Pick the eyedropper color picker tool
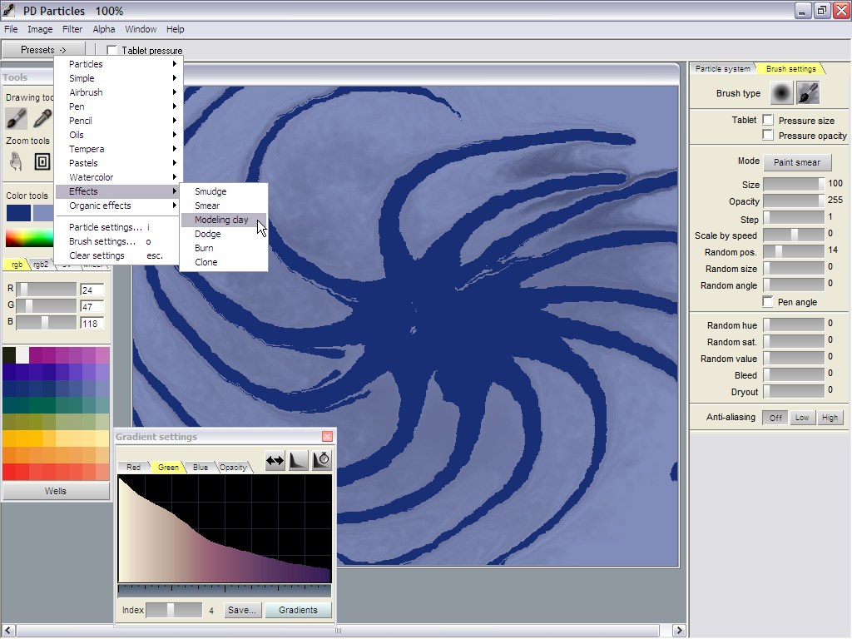The height and width of the screenshot is (639, 852). (x=42, y=118)
